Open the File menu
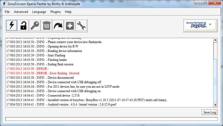Screen dimensions: 223x126 (7, 12)
